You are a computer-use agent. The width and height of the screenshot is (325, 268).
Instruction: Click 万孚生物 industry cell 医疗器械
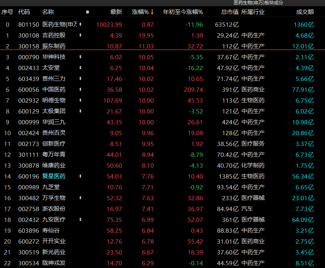pos(253,198)
